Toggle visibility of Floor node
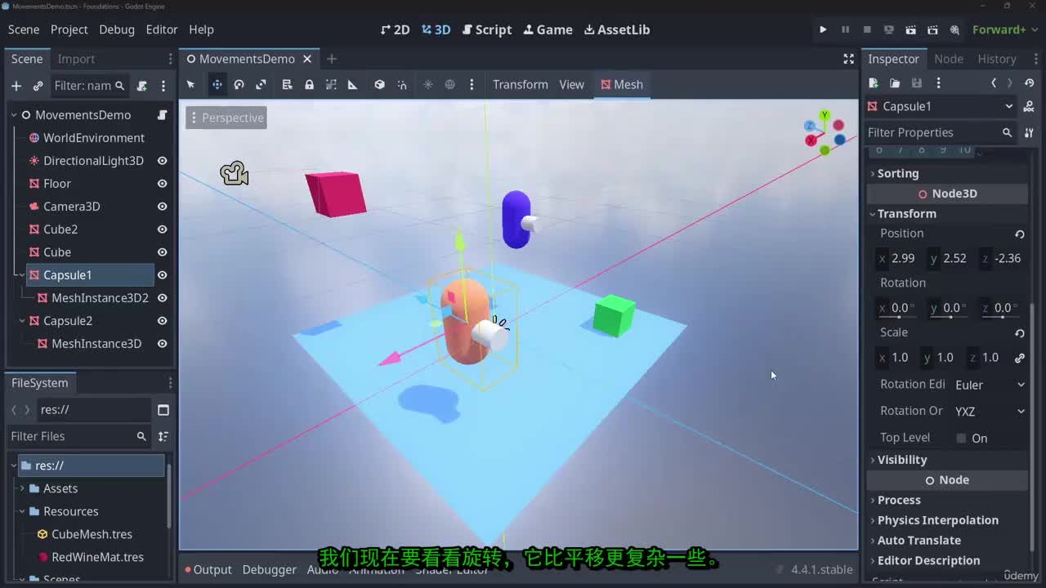This screenshot has width=1046, height=588. click(x=162, y=184)
